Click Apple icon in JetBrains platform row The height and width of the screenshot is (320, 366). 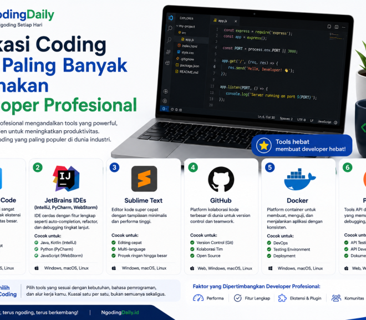pyautogui.click(x=37, y=268)
